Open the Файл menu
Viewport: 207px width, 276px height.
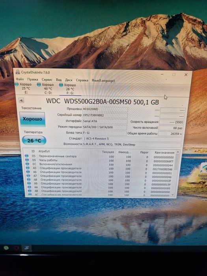click(x=20, y=79)
